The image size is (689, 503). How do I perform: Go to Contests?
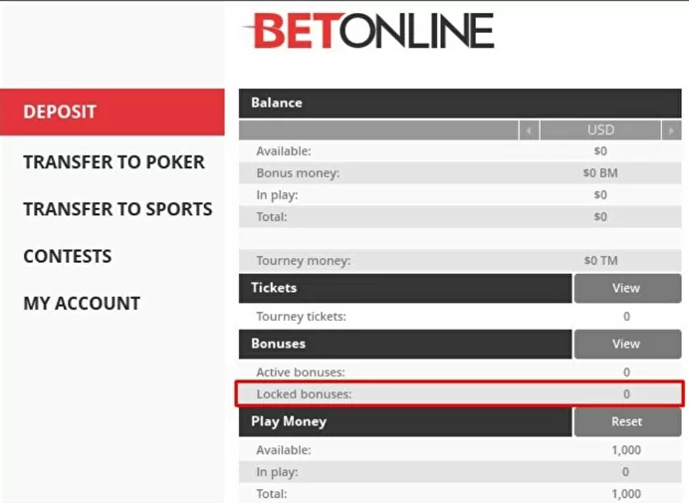pos(67,256)
